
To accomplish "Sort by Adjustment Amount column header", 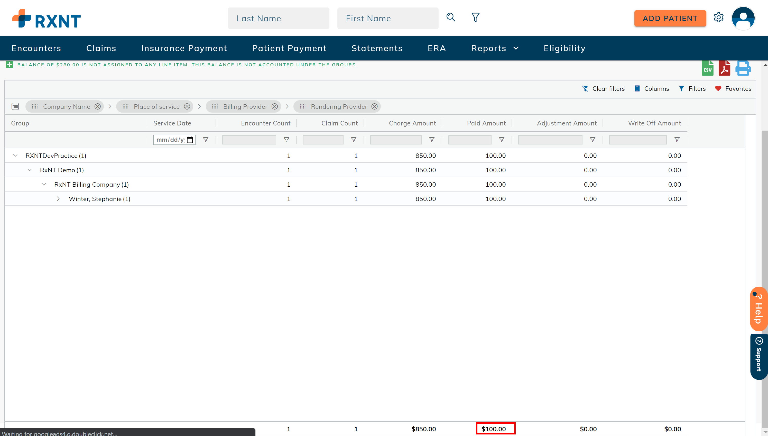I will [567, 123].
